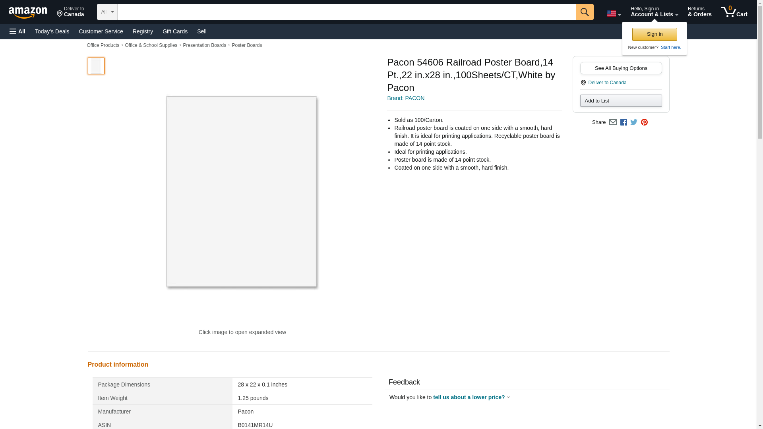Open the All hamburger menu
Screen dimensions: 763x429
point(17,31)
